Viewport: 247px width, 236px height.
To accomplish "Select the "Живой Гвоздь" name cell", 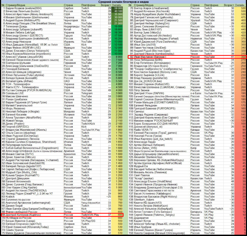I will coord(15,121).
